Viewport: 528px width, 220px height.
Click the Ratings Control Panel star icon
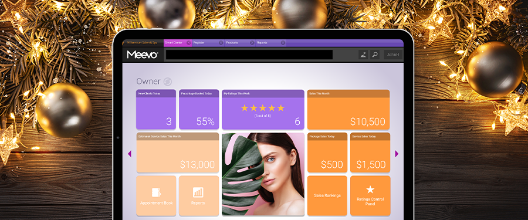[370, 189]
